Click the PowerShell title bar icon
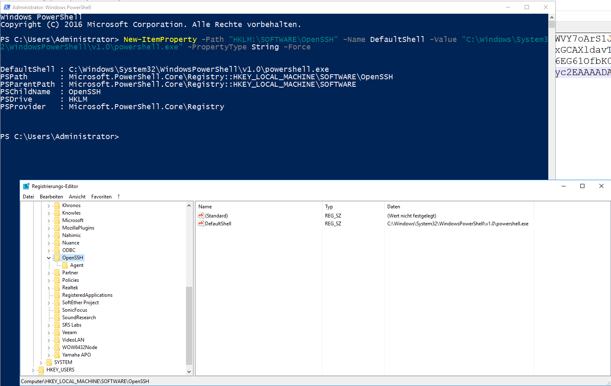 7,7
